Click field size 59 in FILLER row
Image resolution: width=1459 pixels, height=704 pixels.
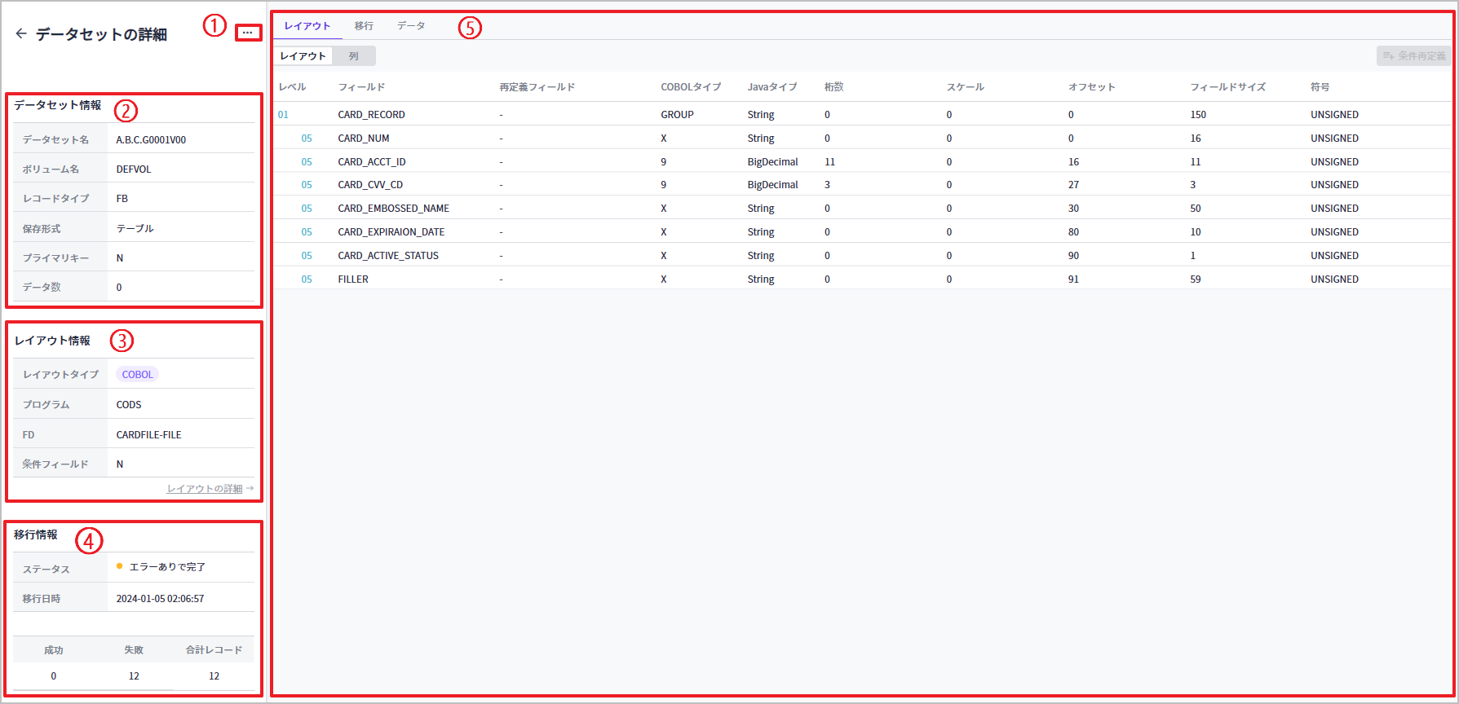1196,279
